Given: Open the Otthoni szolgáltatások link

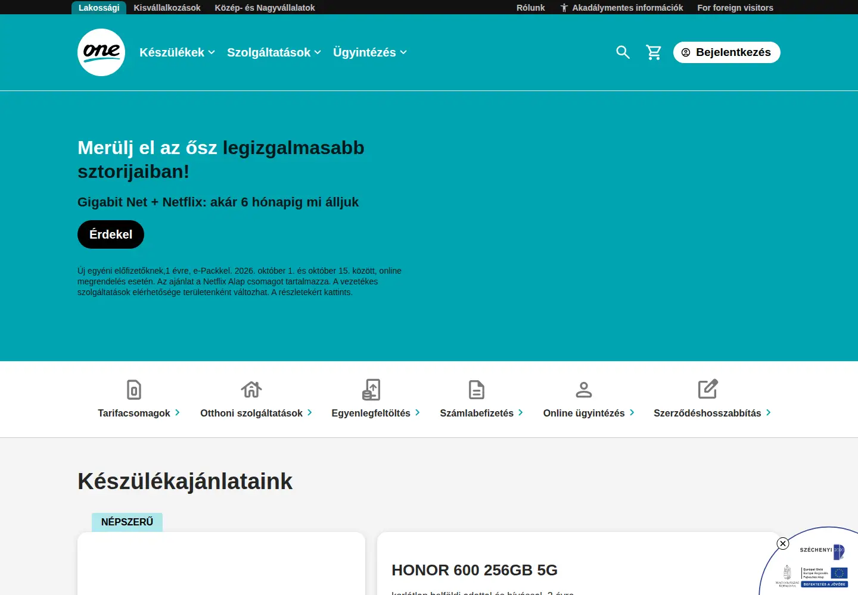Looking at the screenshot, I should click(256, 413).
